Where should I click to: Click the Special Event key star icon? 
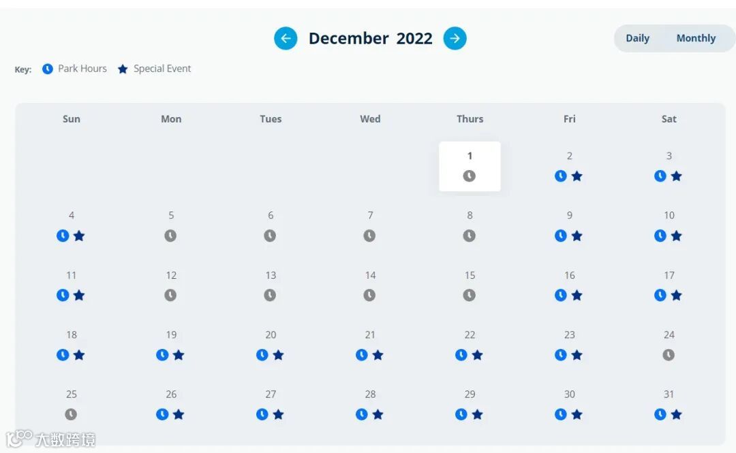click(123, 69)
